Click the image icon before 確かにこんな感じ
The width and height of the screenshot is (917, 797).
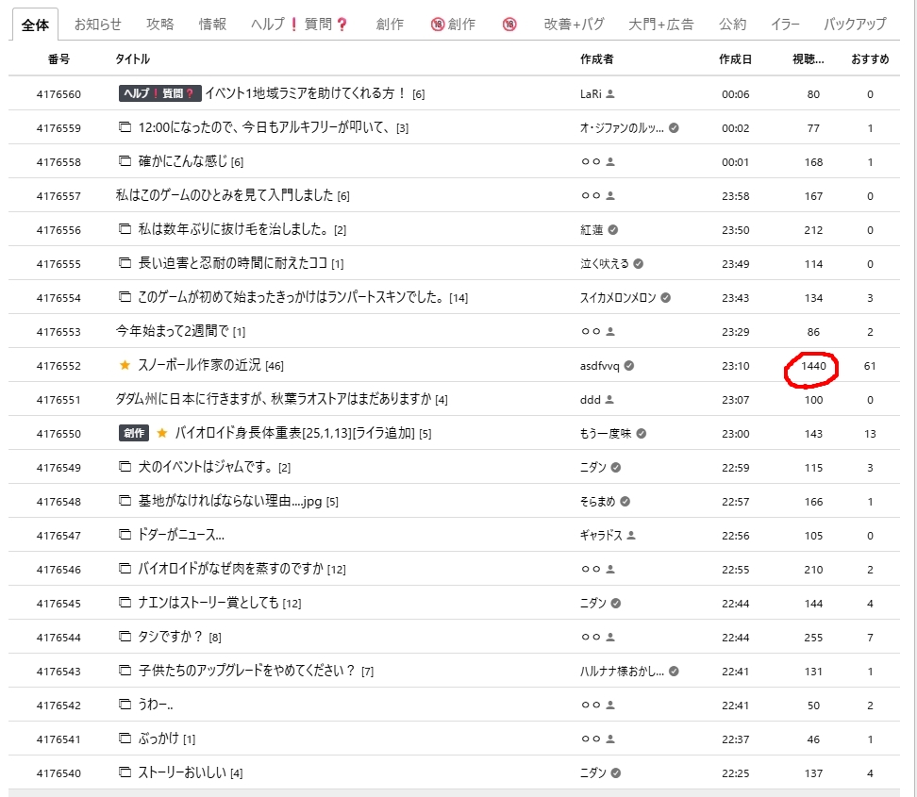point(125,161)
